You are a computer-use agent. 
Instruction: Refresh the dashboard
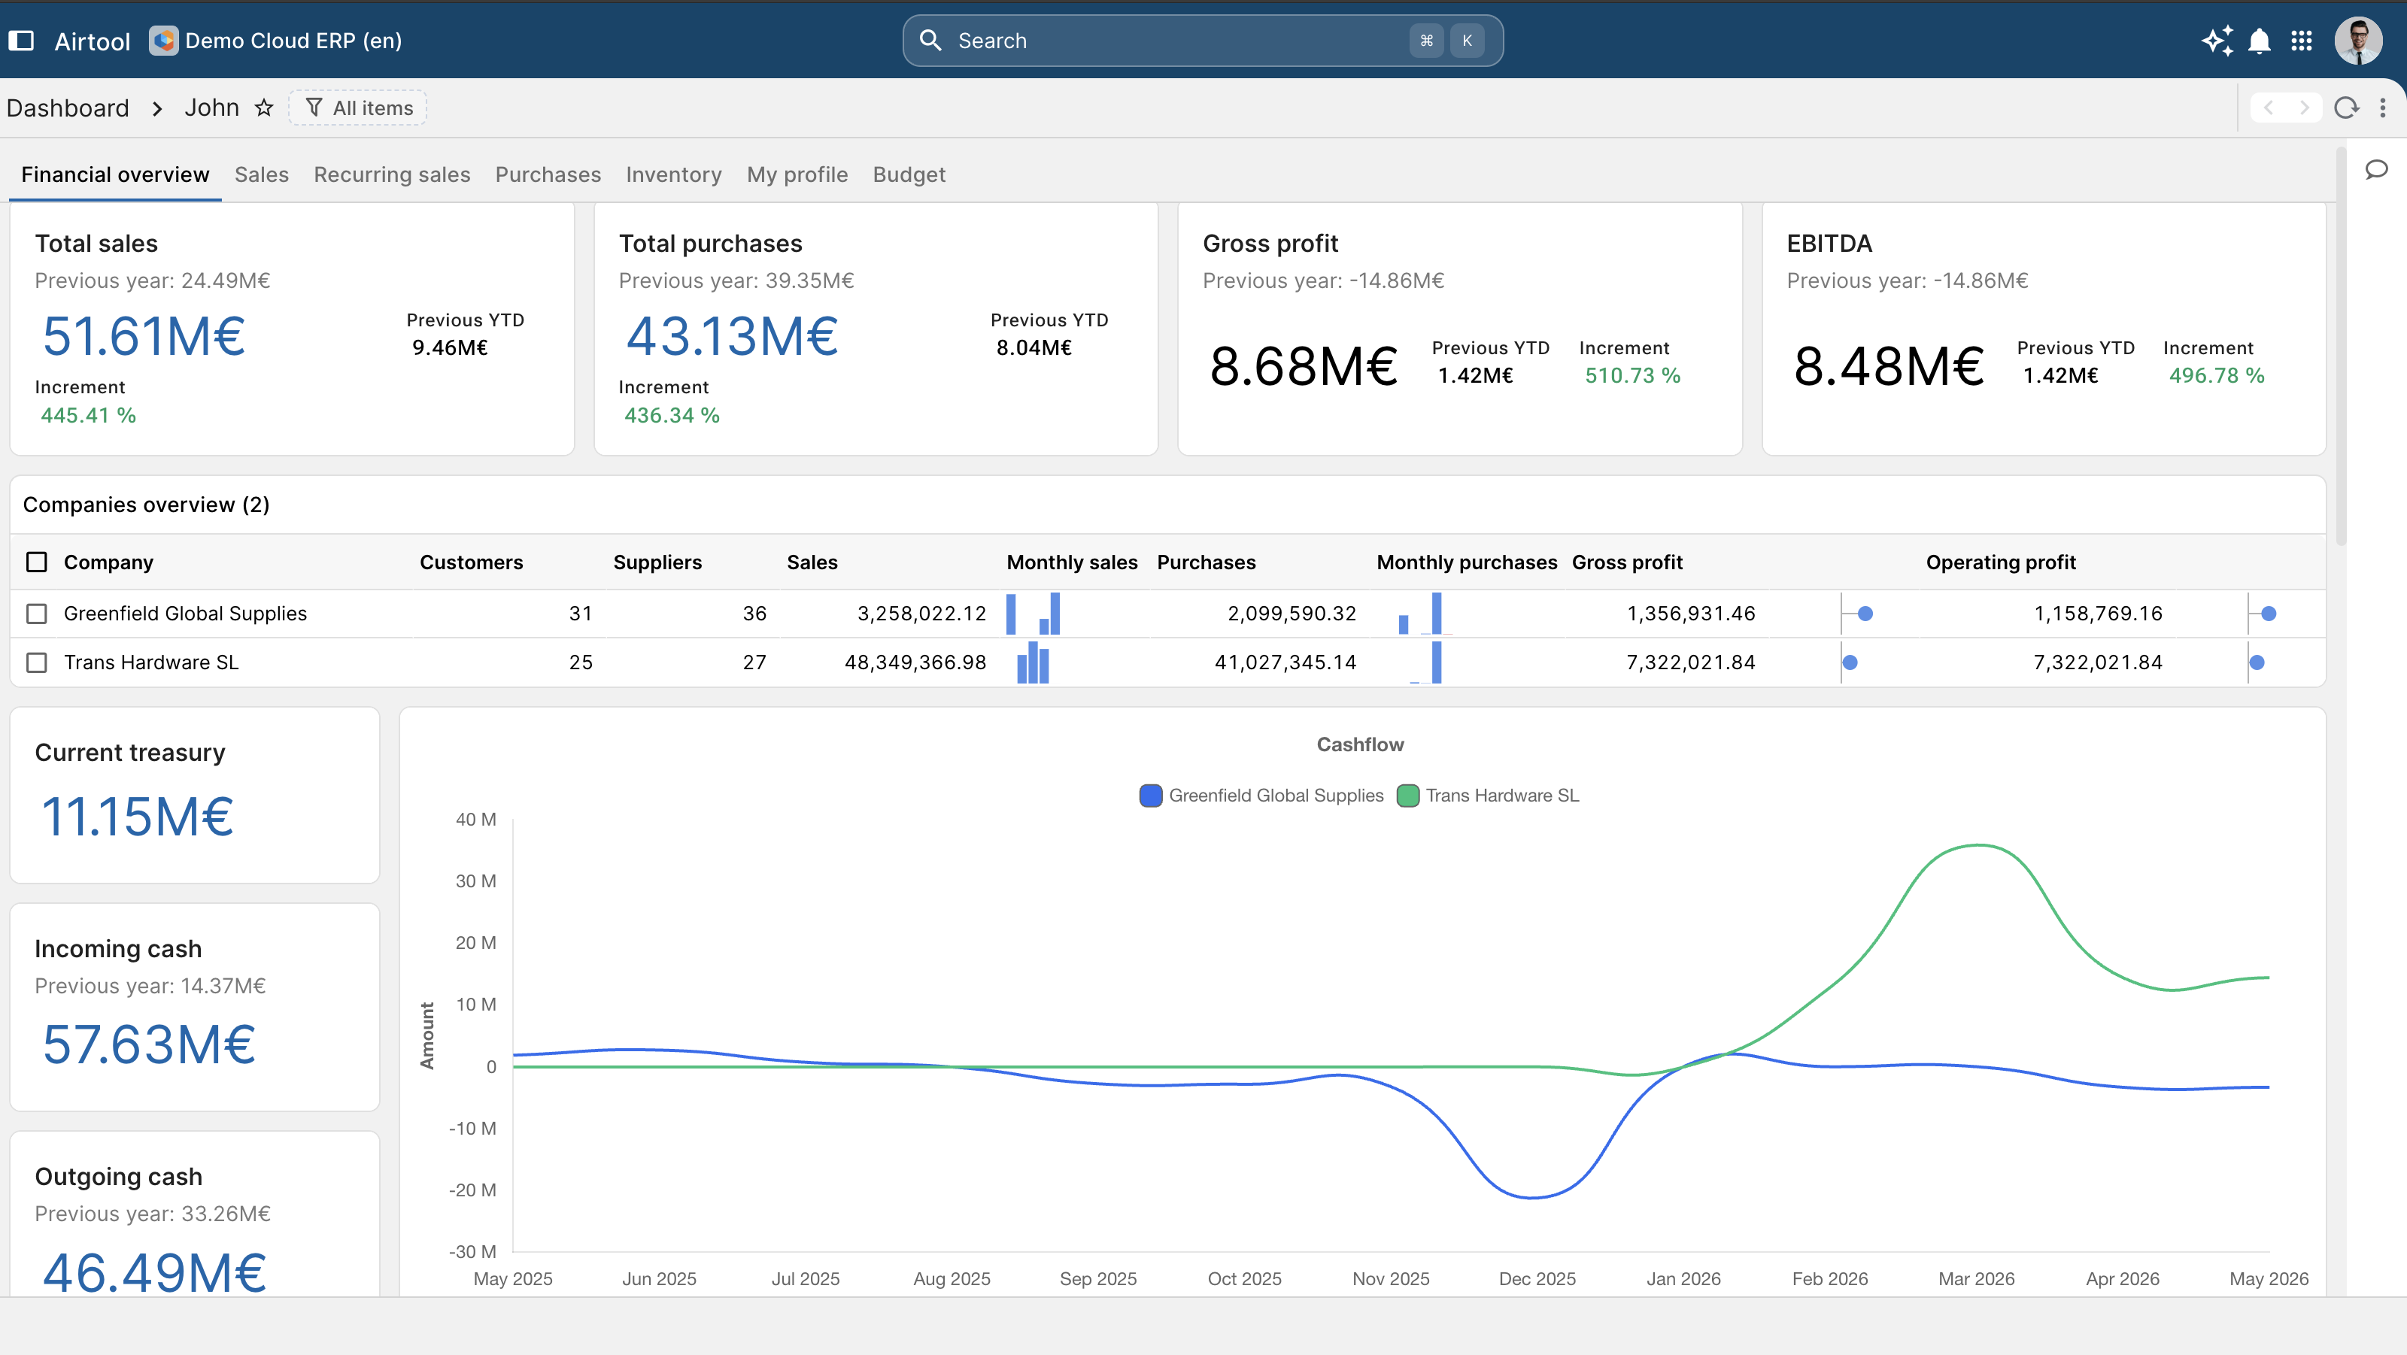[2346, 108]
